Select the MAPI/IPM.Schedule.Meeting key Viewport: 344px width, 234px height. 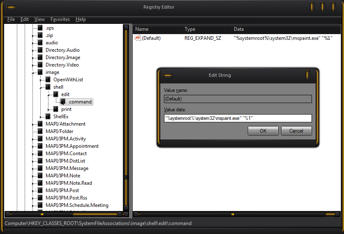point(77,205)
